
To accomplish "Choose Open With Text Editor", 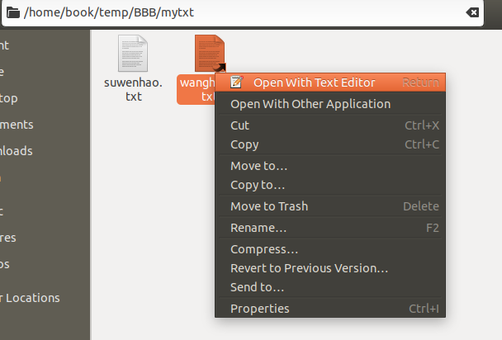I will click(x=330, y=83).
